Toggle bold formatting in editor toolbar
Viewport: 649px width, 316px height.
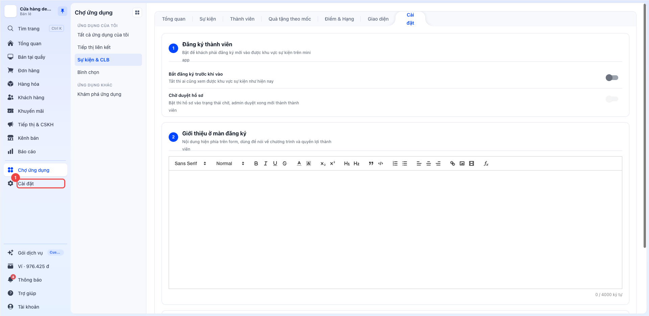pos(256,163)
